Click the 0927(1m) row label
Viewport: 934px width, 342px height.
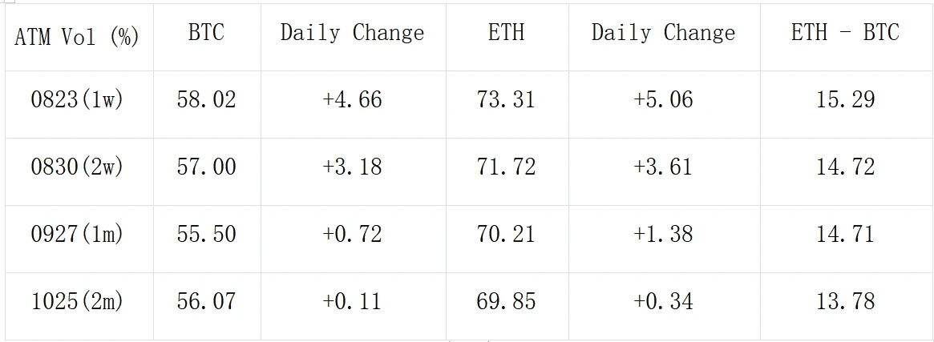point(77,234)
